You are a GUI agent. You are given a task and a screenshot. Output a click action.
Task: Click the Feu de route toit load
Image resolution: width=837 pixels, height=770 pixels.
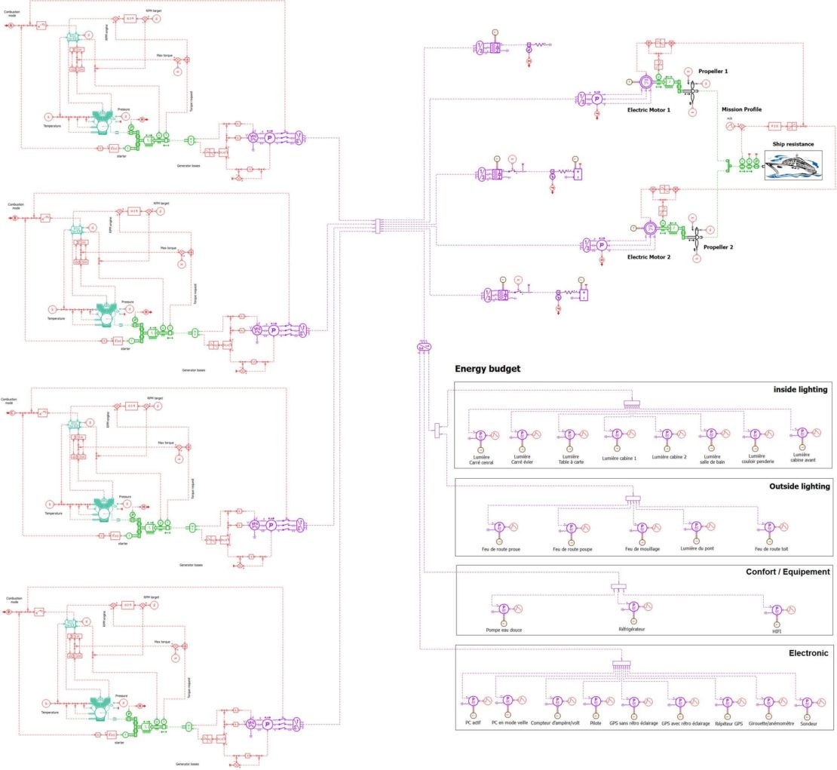click(x=769, y=527)
